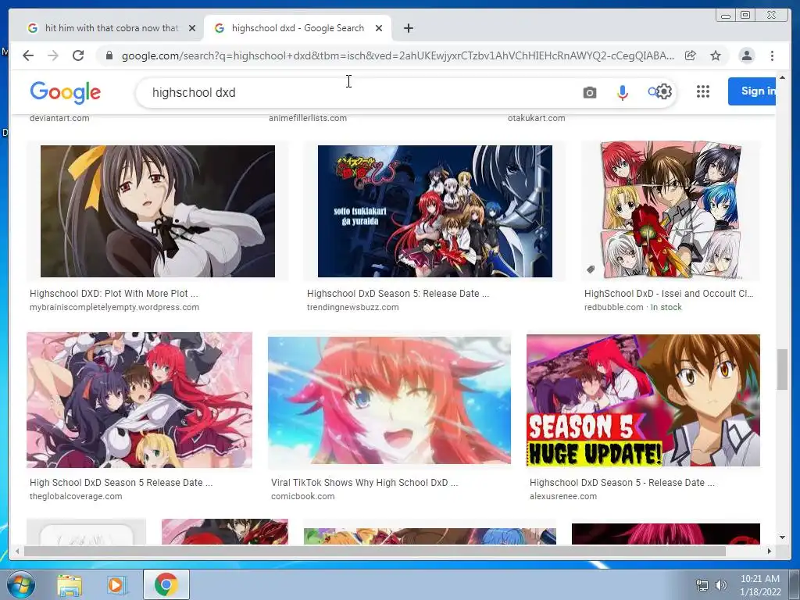Start voice search with the microphone icon
Screen dimensions: 800x600
pyautogui.click(x=622, y=92)
